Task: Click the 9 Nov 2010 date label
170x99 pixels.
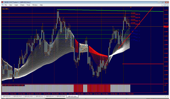Action: pos(64,94)
